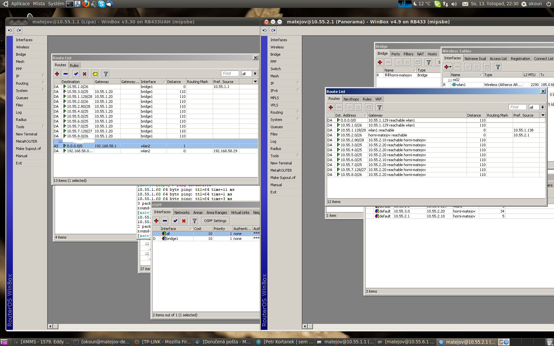
Task: Click undo icon in Lipa WinBox toolbar
Action: click(10, 30)
